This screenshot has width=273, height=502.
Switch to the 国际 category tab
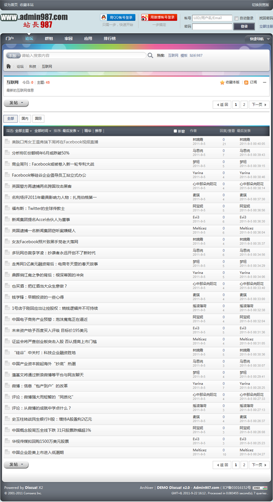pos(38,118)
